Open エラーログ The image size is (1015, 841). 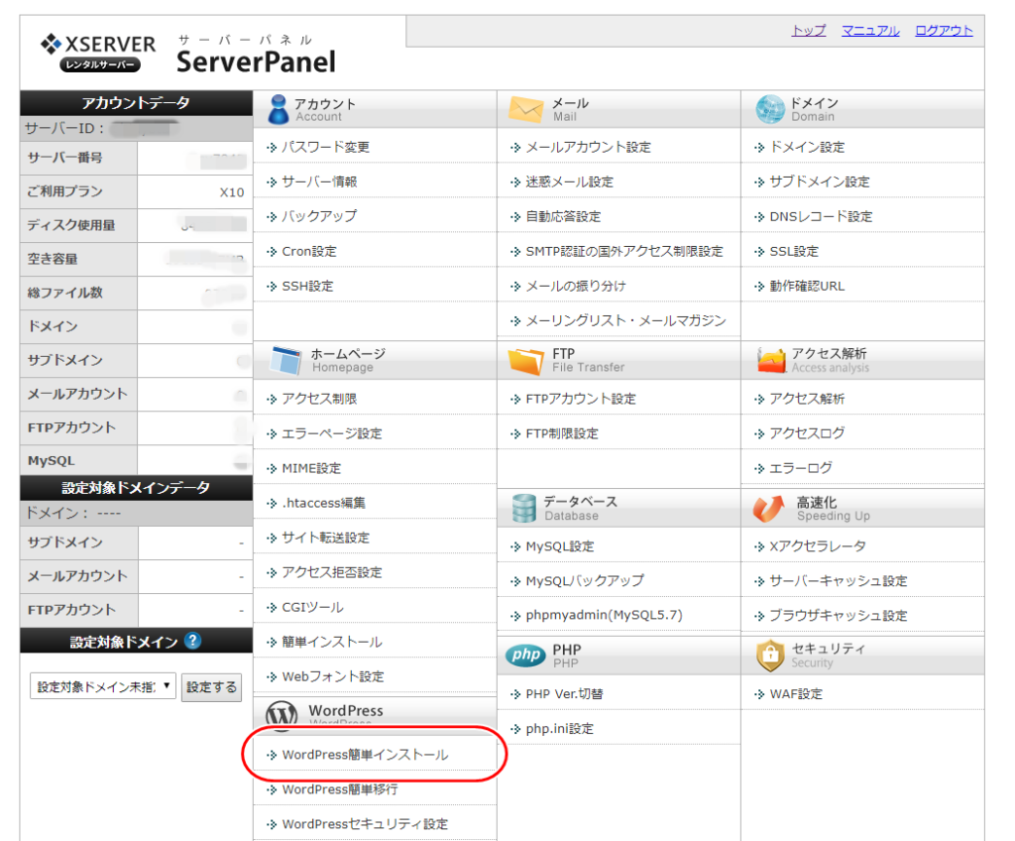click(801, 468)
